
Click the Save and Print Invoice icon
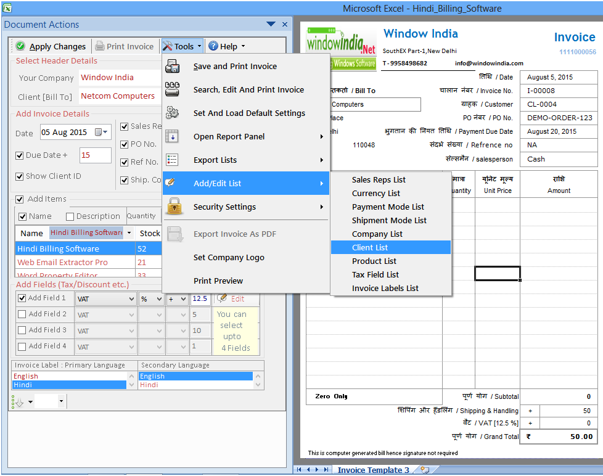pos(172,66)
